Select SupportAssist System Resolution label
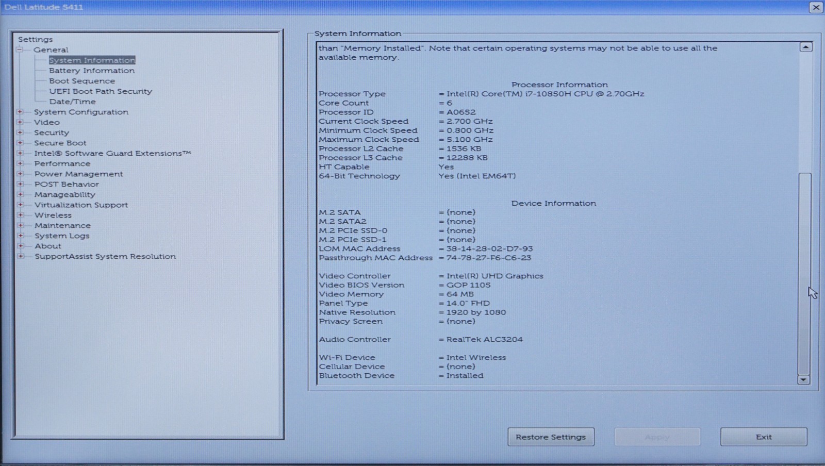This screenshot has width=825, height=466. tap(105, 256)
